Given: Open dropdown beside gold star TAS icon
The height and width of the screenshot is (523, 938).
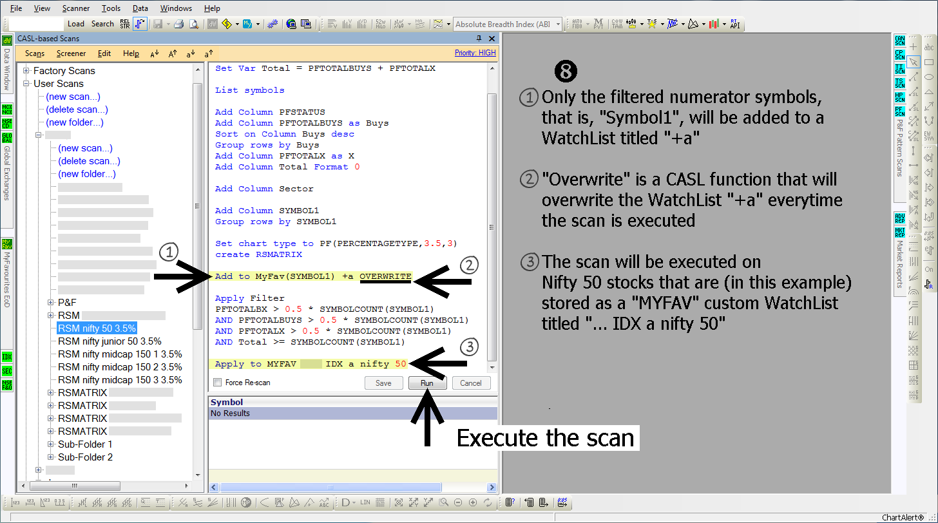Looking at the screenshot, I should [x=662, y=24].
